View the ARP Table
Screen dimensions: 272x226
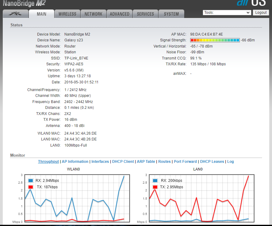pyautogui.click(x=146, y=162)
